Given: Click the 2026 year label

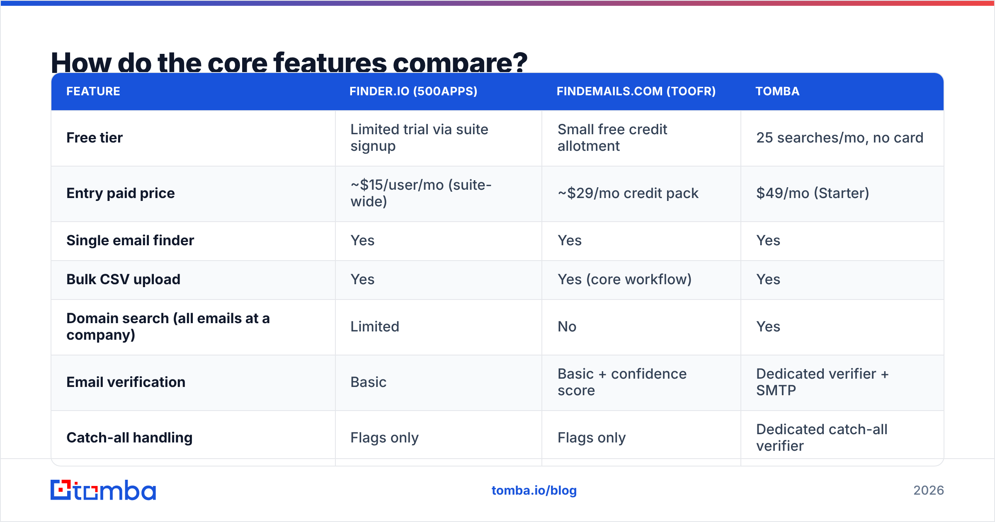Looking at the screenshot, I should coord(929,491).
